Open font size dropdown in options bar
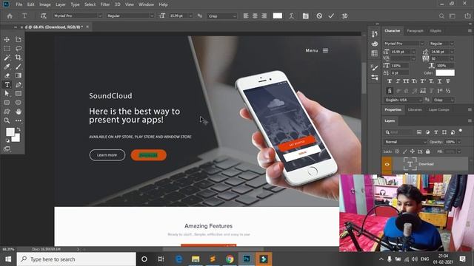Viewport: 474px width, 266px height. coord(190,16)
